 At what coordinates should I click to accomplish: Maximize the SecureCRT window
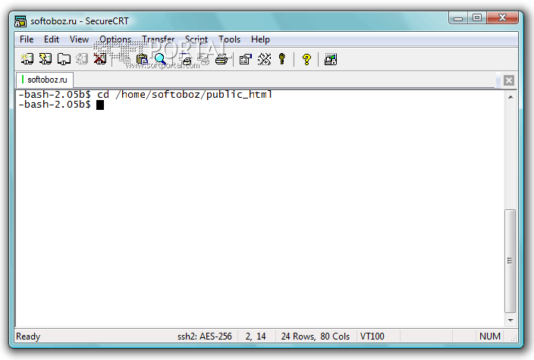[x=477, y=17]
